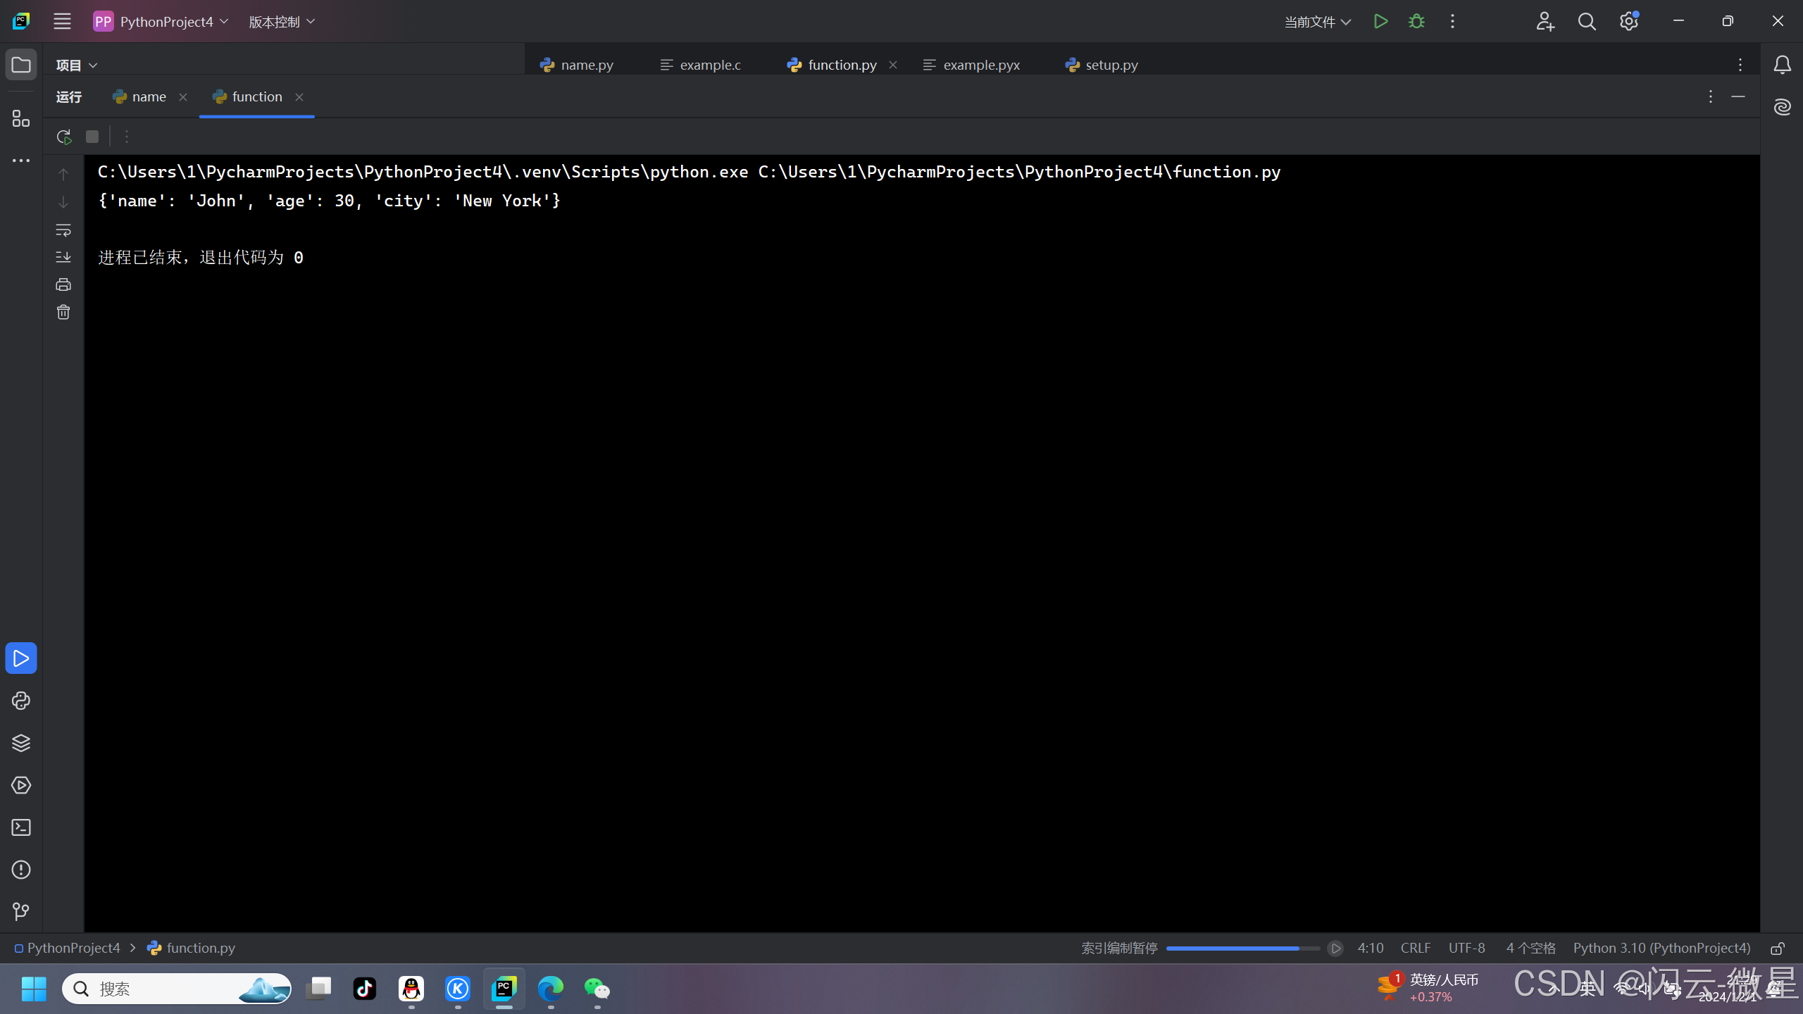Open the Python Console tool
Screen dimensions: 1803x1014
(x=21, y=701)
